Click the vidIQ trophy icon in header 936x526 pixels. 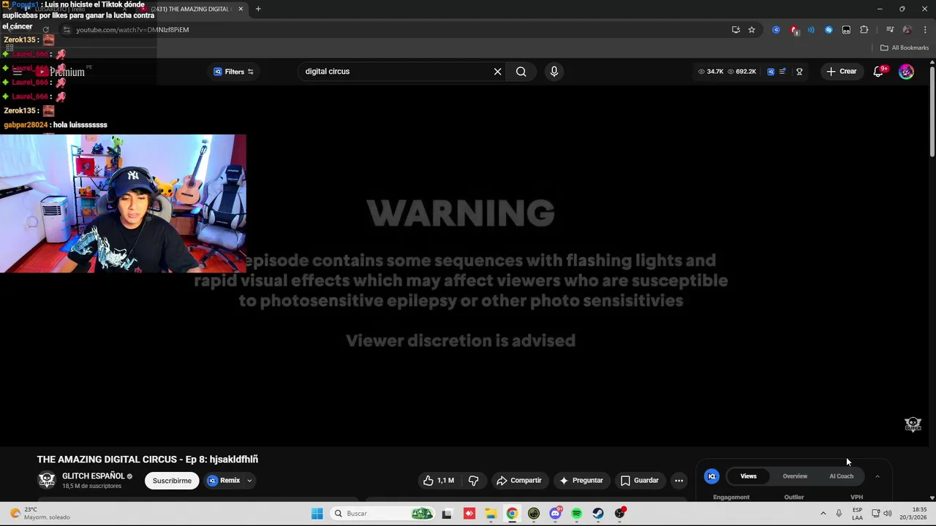[799, 72]
